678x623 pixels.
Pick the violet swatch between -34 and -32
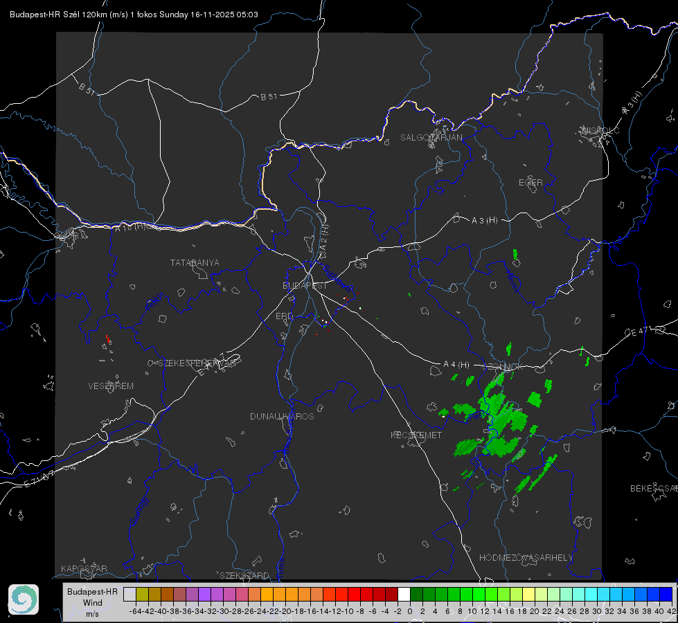coord(204,595)
